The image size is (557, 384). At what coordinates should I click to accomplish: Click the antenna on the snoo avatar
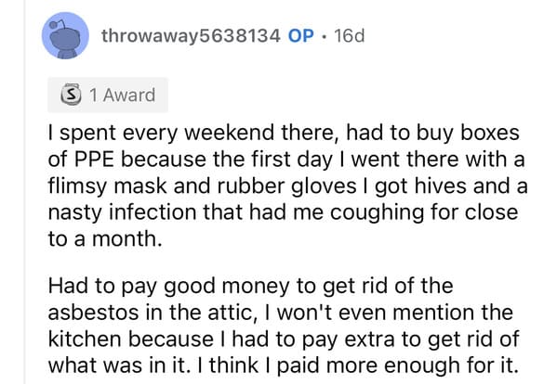point(57,25)
